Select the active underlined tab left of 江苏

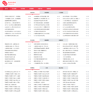point(32,68)
